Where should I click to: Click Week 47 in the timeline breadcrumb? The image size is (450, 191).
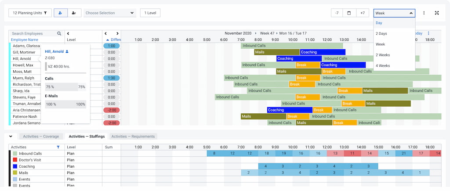click(266, 33)
